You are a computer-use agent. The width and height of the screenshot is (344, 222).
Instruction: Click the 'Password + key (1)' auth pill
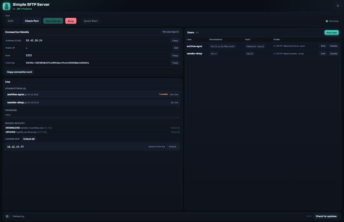pyautogui.click(x=255, y=46)
